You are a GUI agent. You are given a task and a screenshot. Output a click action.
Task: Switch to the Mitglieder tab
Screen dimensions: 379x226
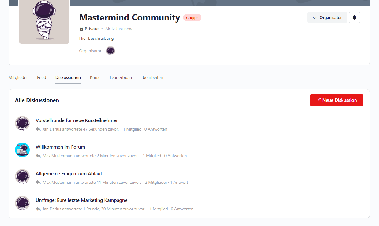pos(18,78)
